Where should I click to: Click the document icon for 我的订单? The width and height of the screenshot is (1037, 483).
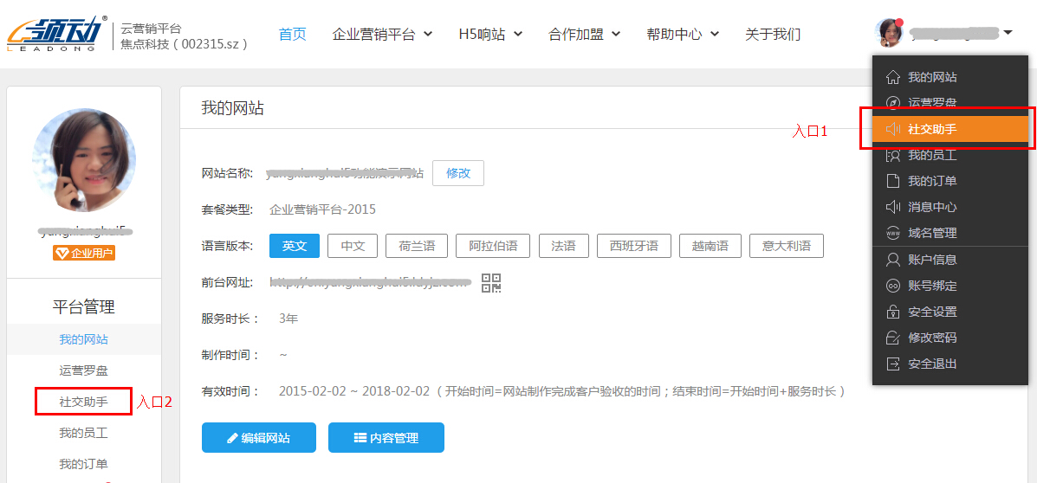coord(893,181)
